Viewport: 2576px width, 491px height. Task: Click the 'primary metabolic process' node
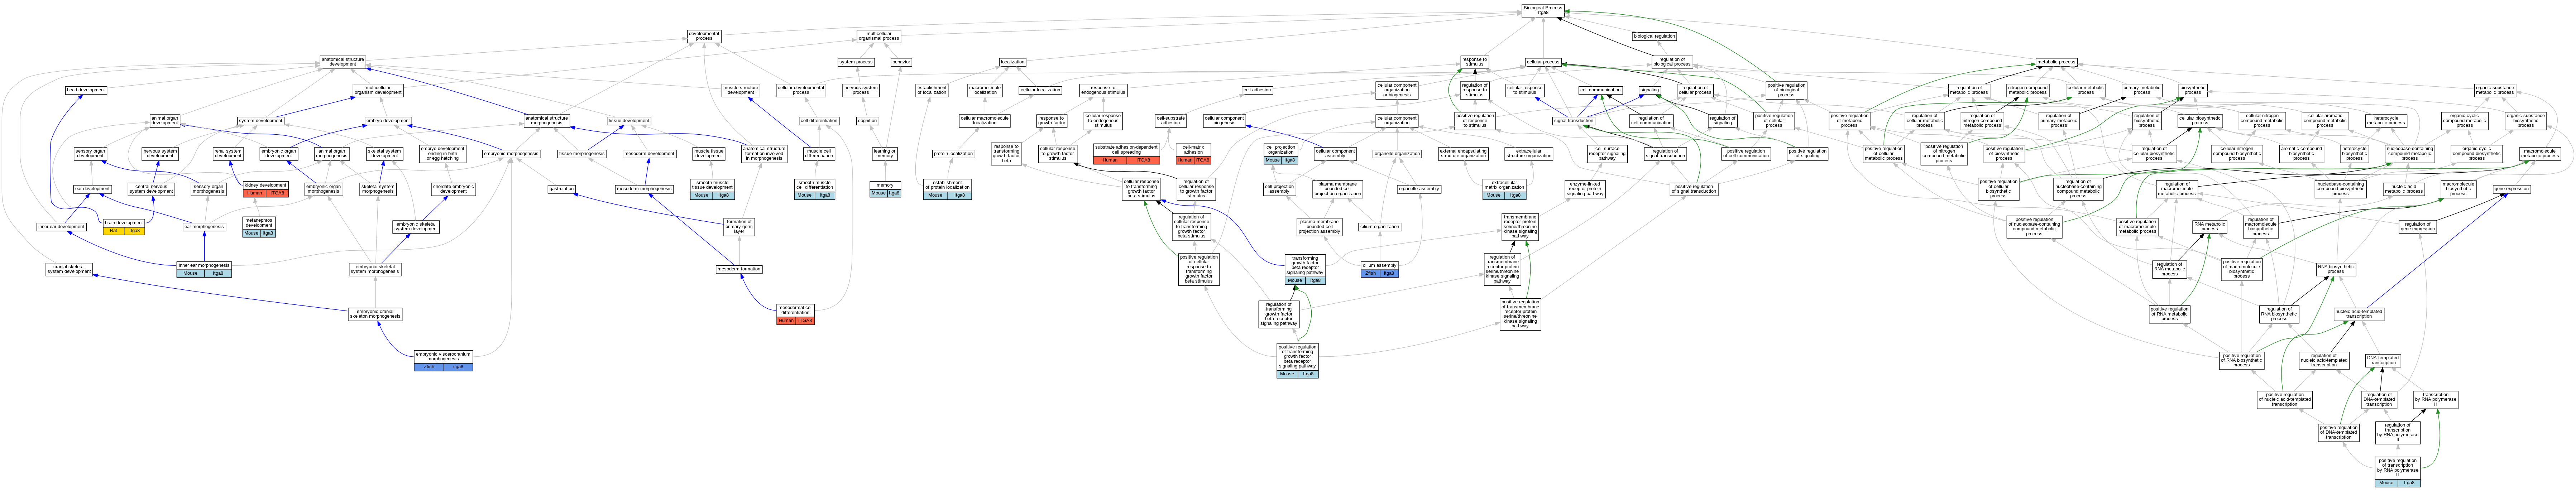(2142, 90)
